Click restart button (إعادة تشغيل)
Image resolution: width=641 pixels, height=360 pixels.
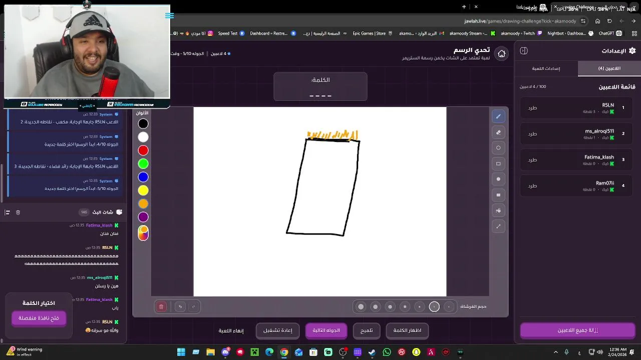click(x=278, y=330)
